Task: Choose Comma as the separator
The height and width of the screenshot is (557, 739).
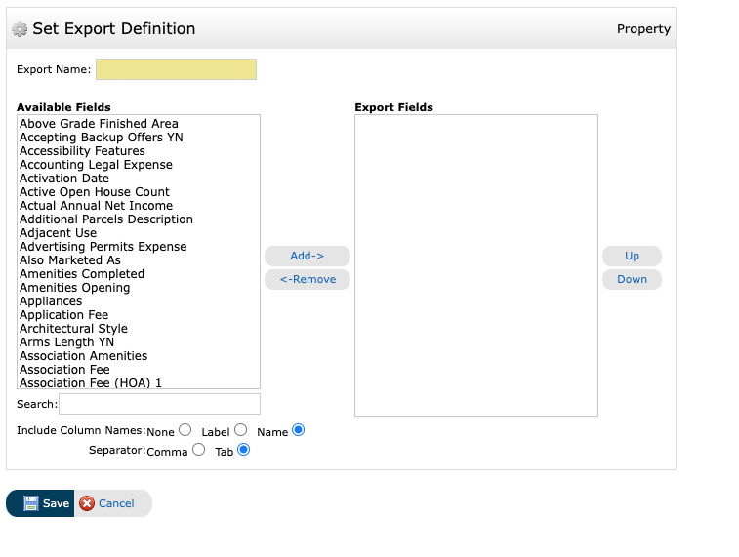Action: 199,450
